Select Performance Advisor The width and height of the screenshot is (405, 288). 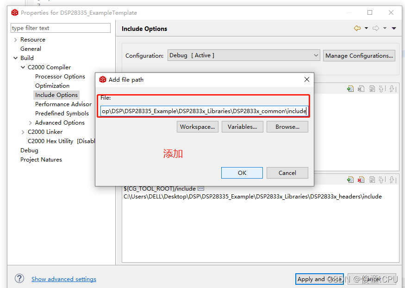pos(63,104)
